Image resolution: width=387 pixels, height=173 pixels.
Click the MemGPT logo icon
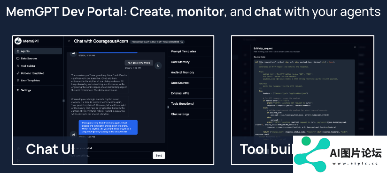point(18,41)
